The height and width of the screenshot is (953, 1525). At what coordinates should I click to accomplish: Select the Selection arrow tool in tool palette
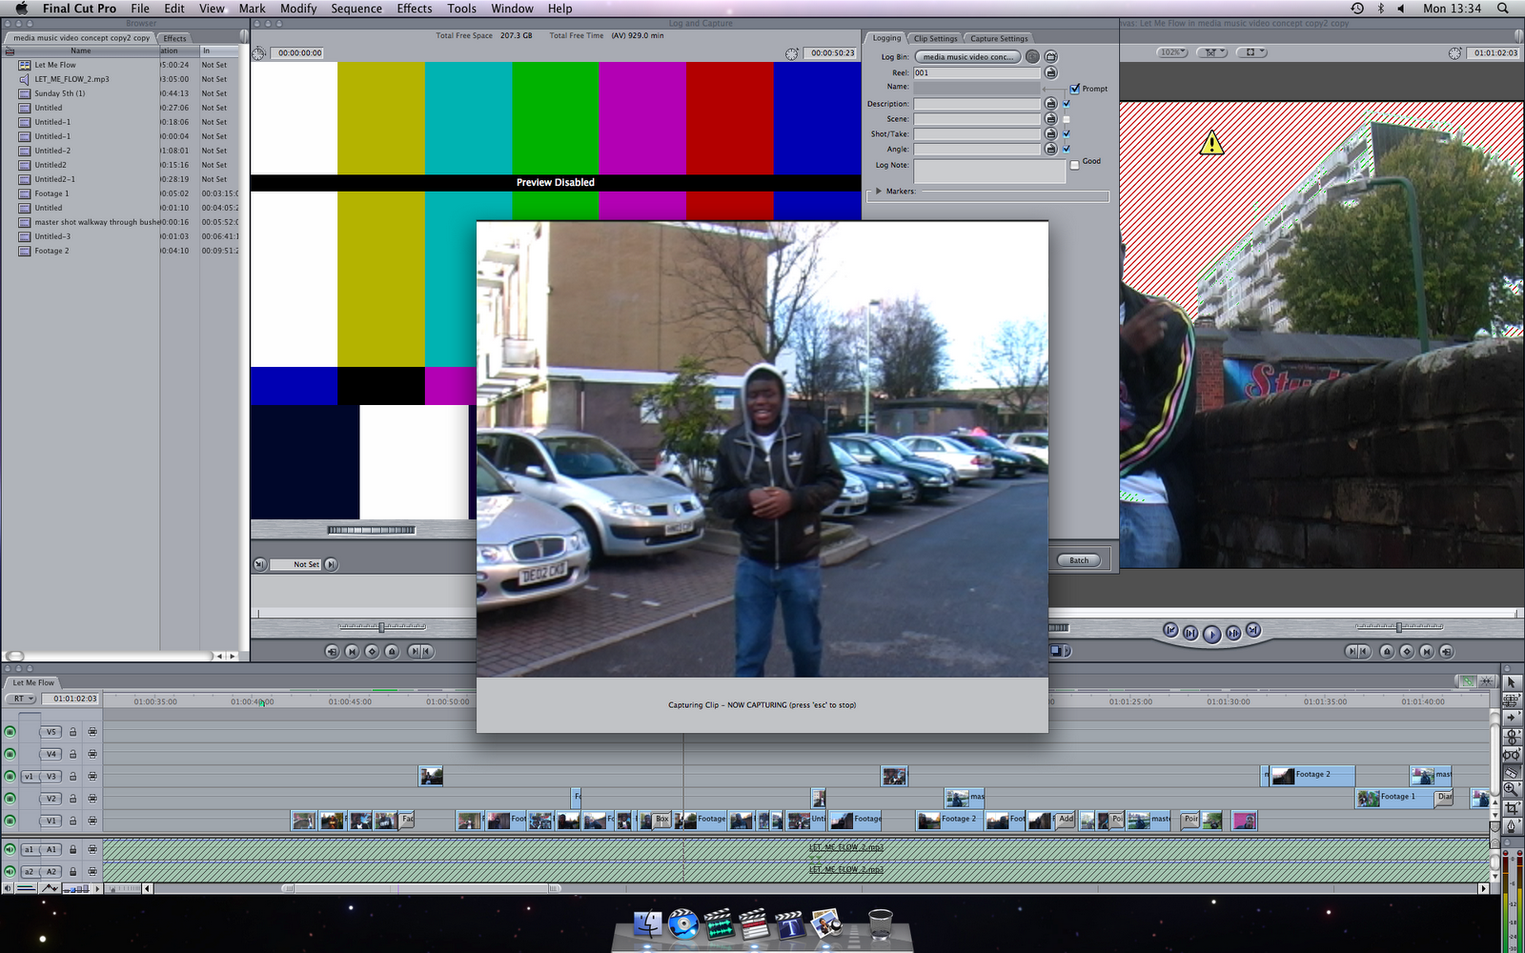(x=1511, y=682)
